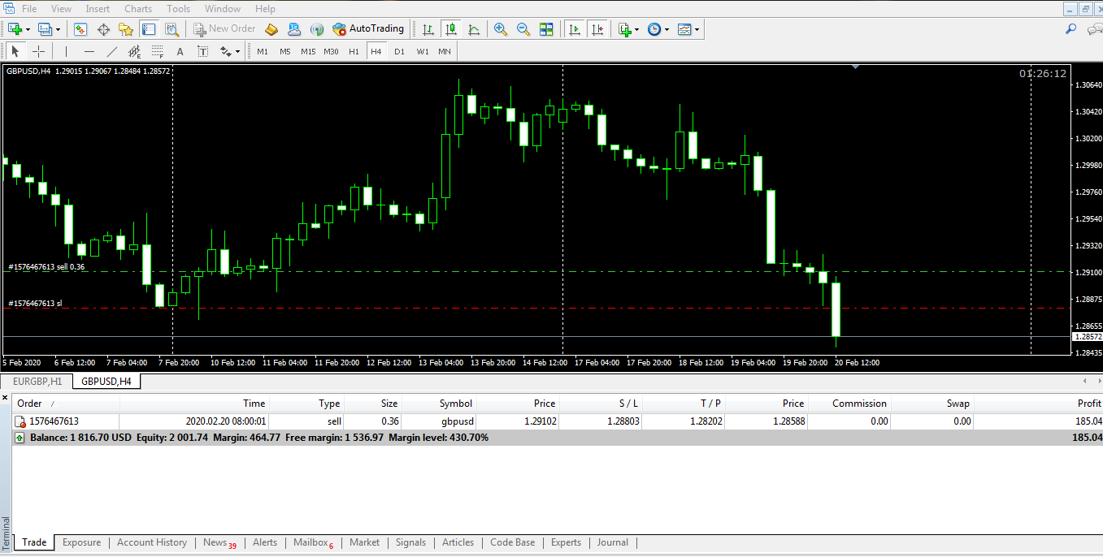Expand the New Chart dropdown arrow
Viewport: 1103px width, 557px height.
[x=28, y=29]
